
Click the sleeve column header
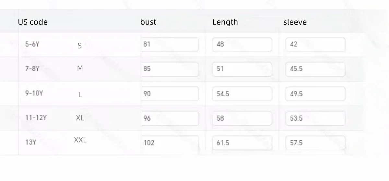click(295, 22)
